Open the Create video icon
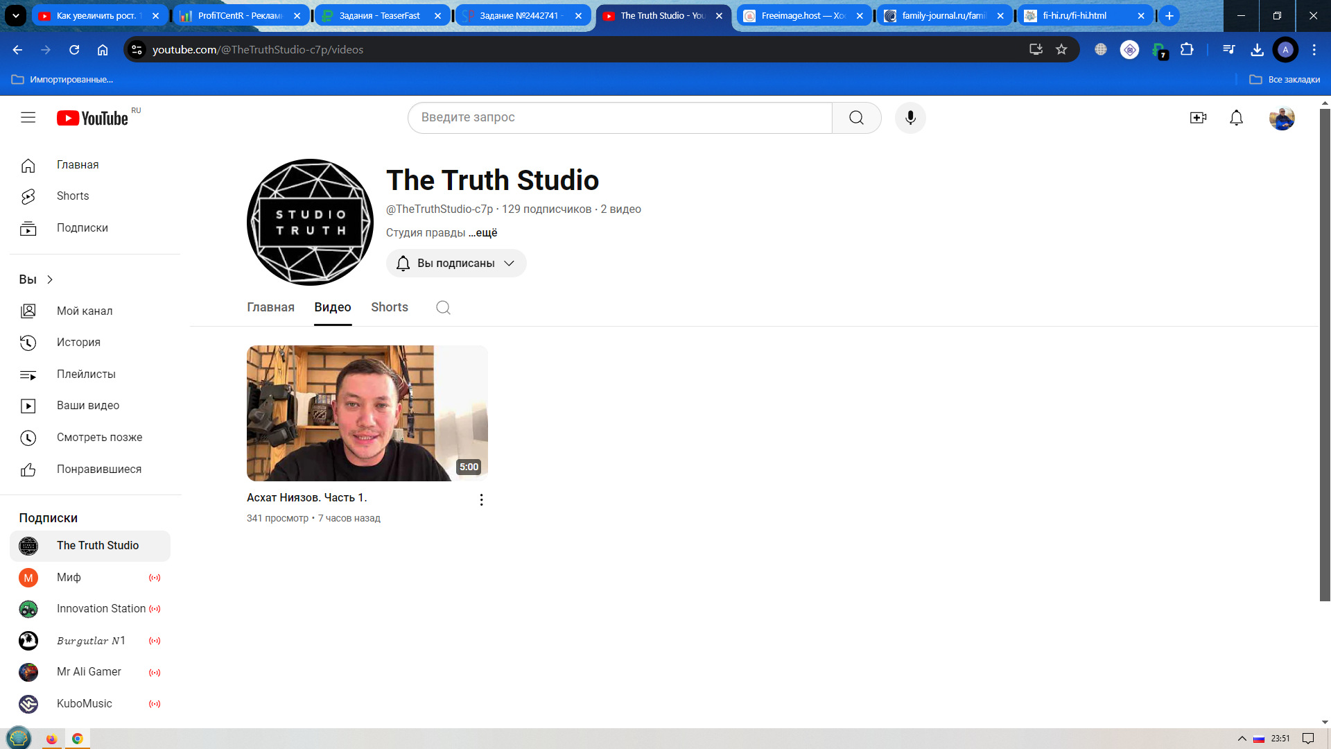This screenshot has width=1331, height=749. [1198, 118]
